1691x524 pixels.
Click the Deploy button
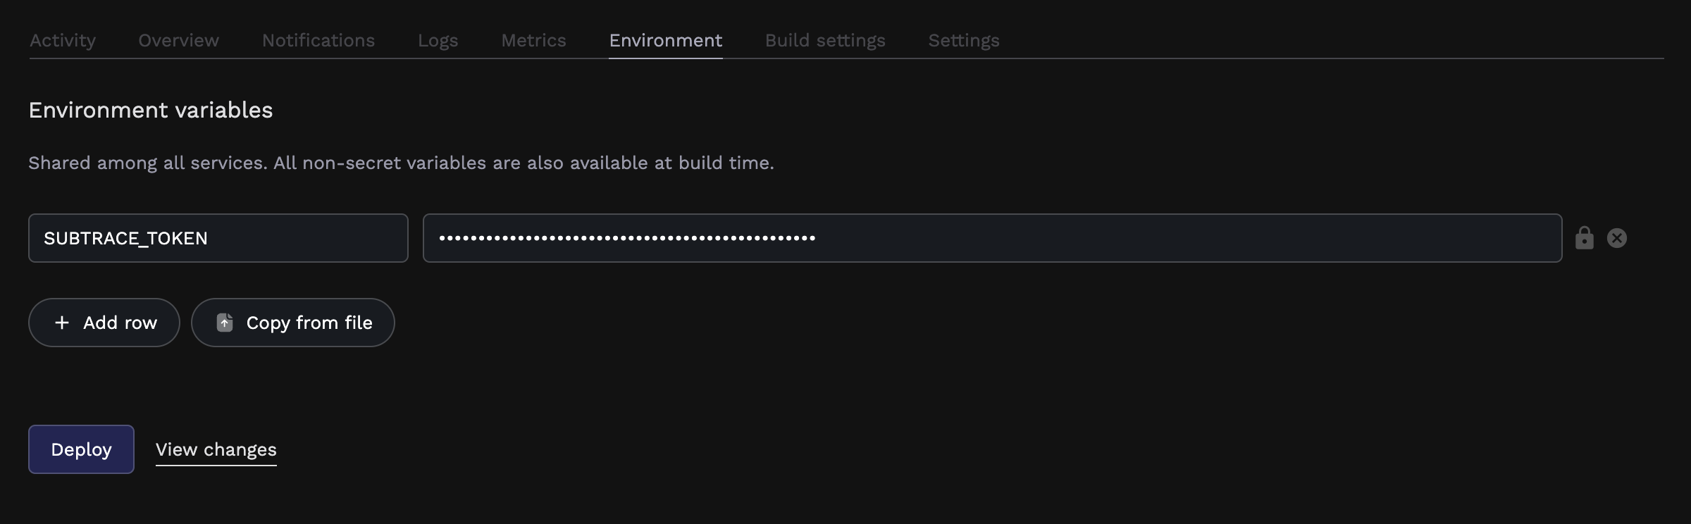(81, 449)
